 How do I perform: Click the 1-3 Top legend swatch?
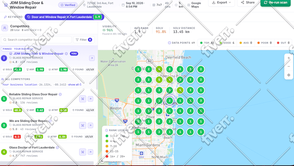pos(107,136)
